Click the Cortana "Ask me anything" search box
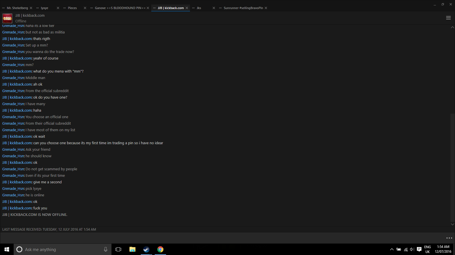 pos(63,249)
